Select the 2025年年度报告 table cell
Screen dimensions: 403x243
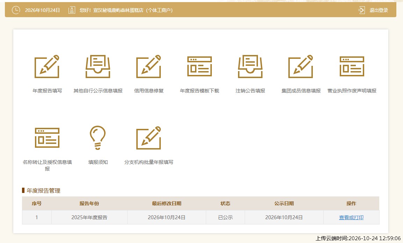point(89,217)
